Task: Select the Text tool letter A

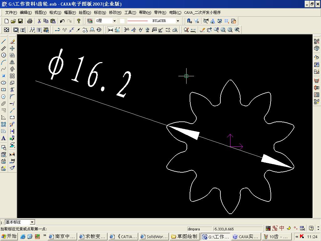Action: (x=3, y=138)
